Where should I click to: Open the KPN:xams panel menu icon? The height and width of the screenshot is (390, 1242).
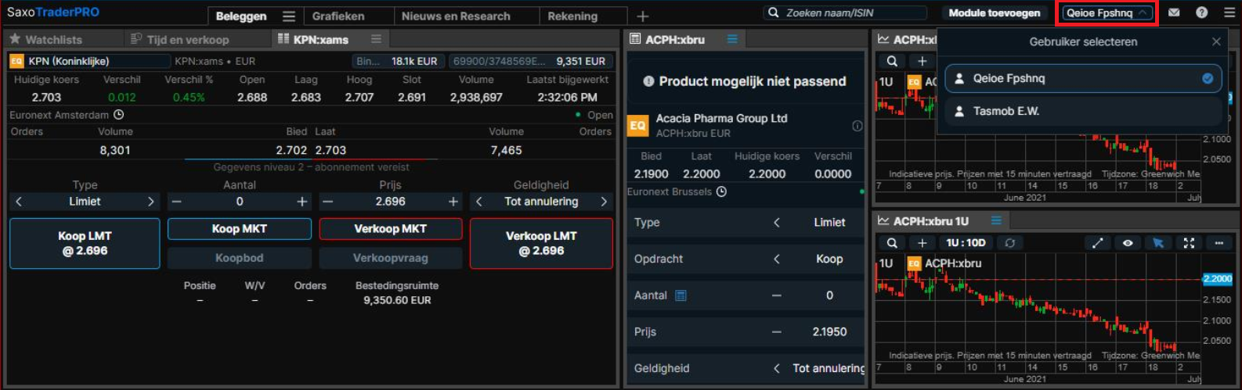[376, 39]
